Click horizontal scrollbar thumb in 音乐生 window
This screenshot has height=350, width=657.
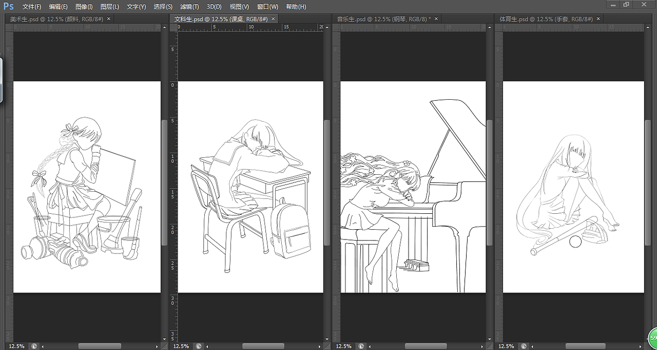point(426,346)
